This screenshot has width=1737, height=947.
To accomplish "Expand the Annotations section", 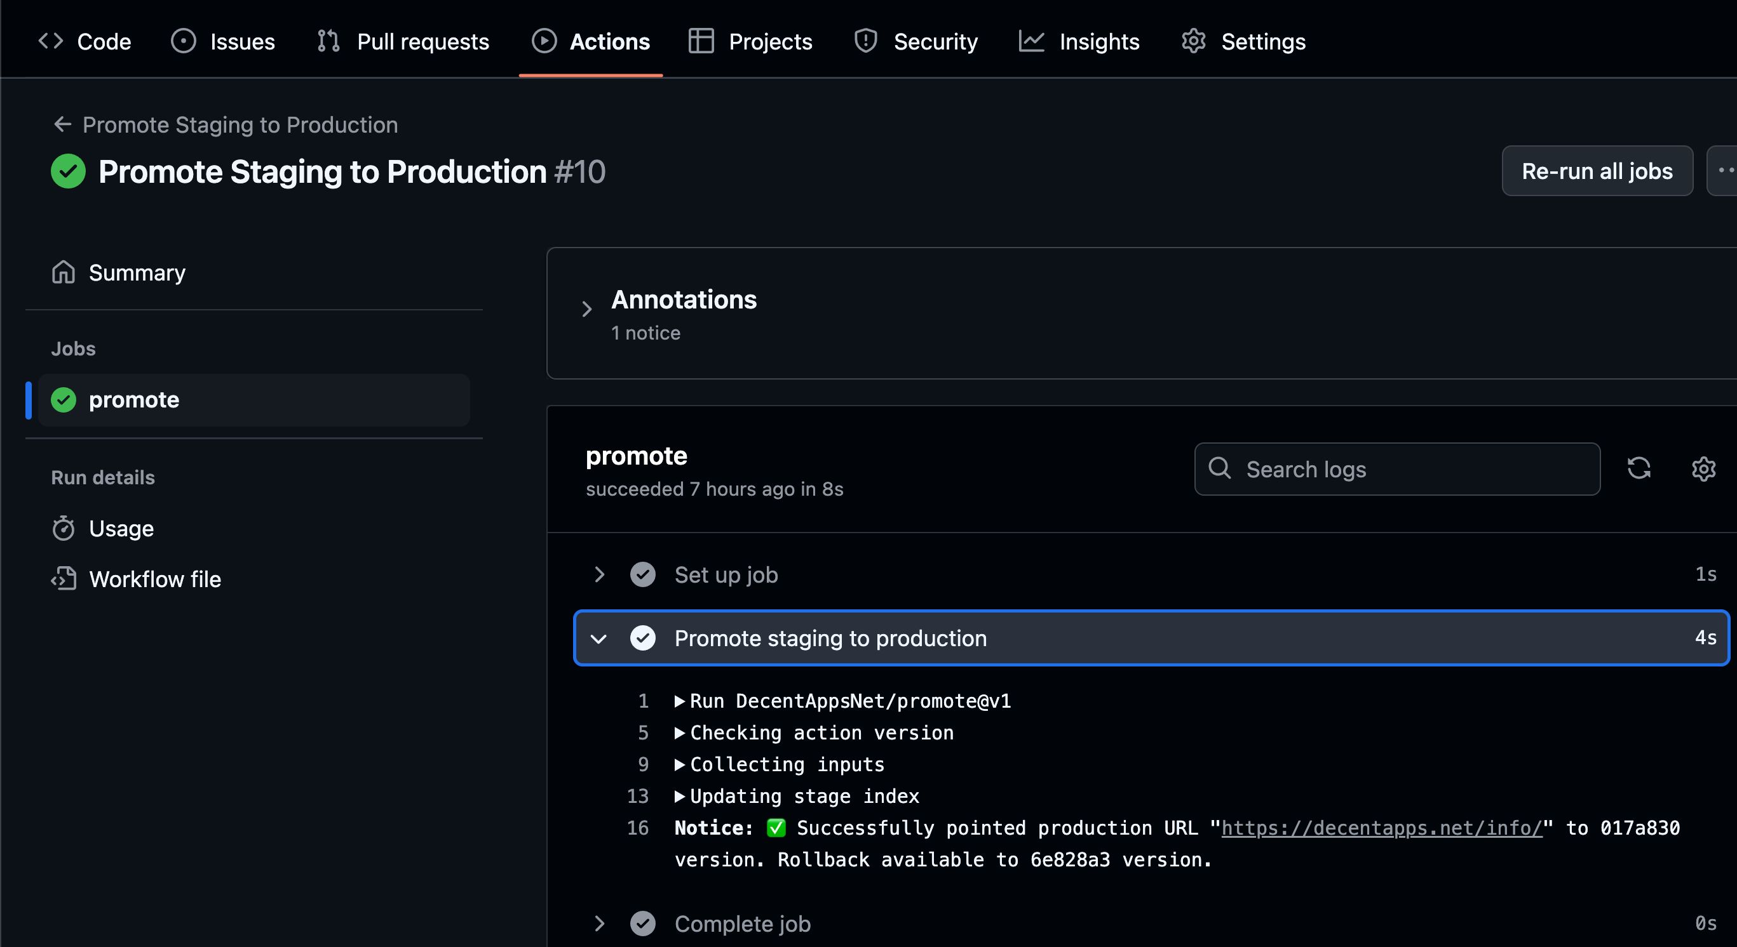I will click(586, 309).
